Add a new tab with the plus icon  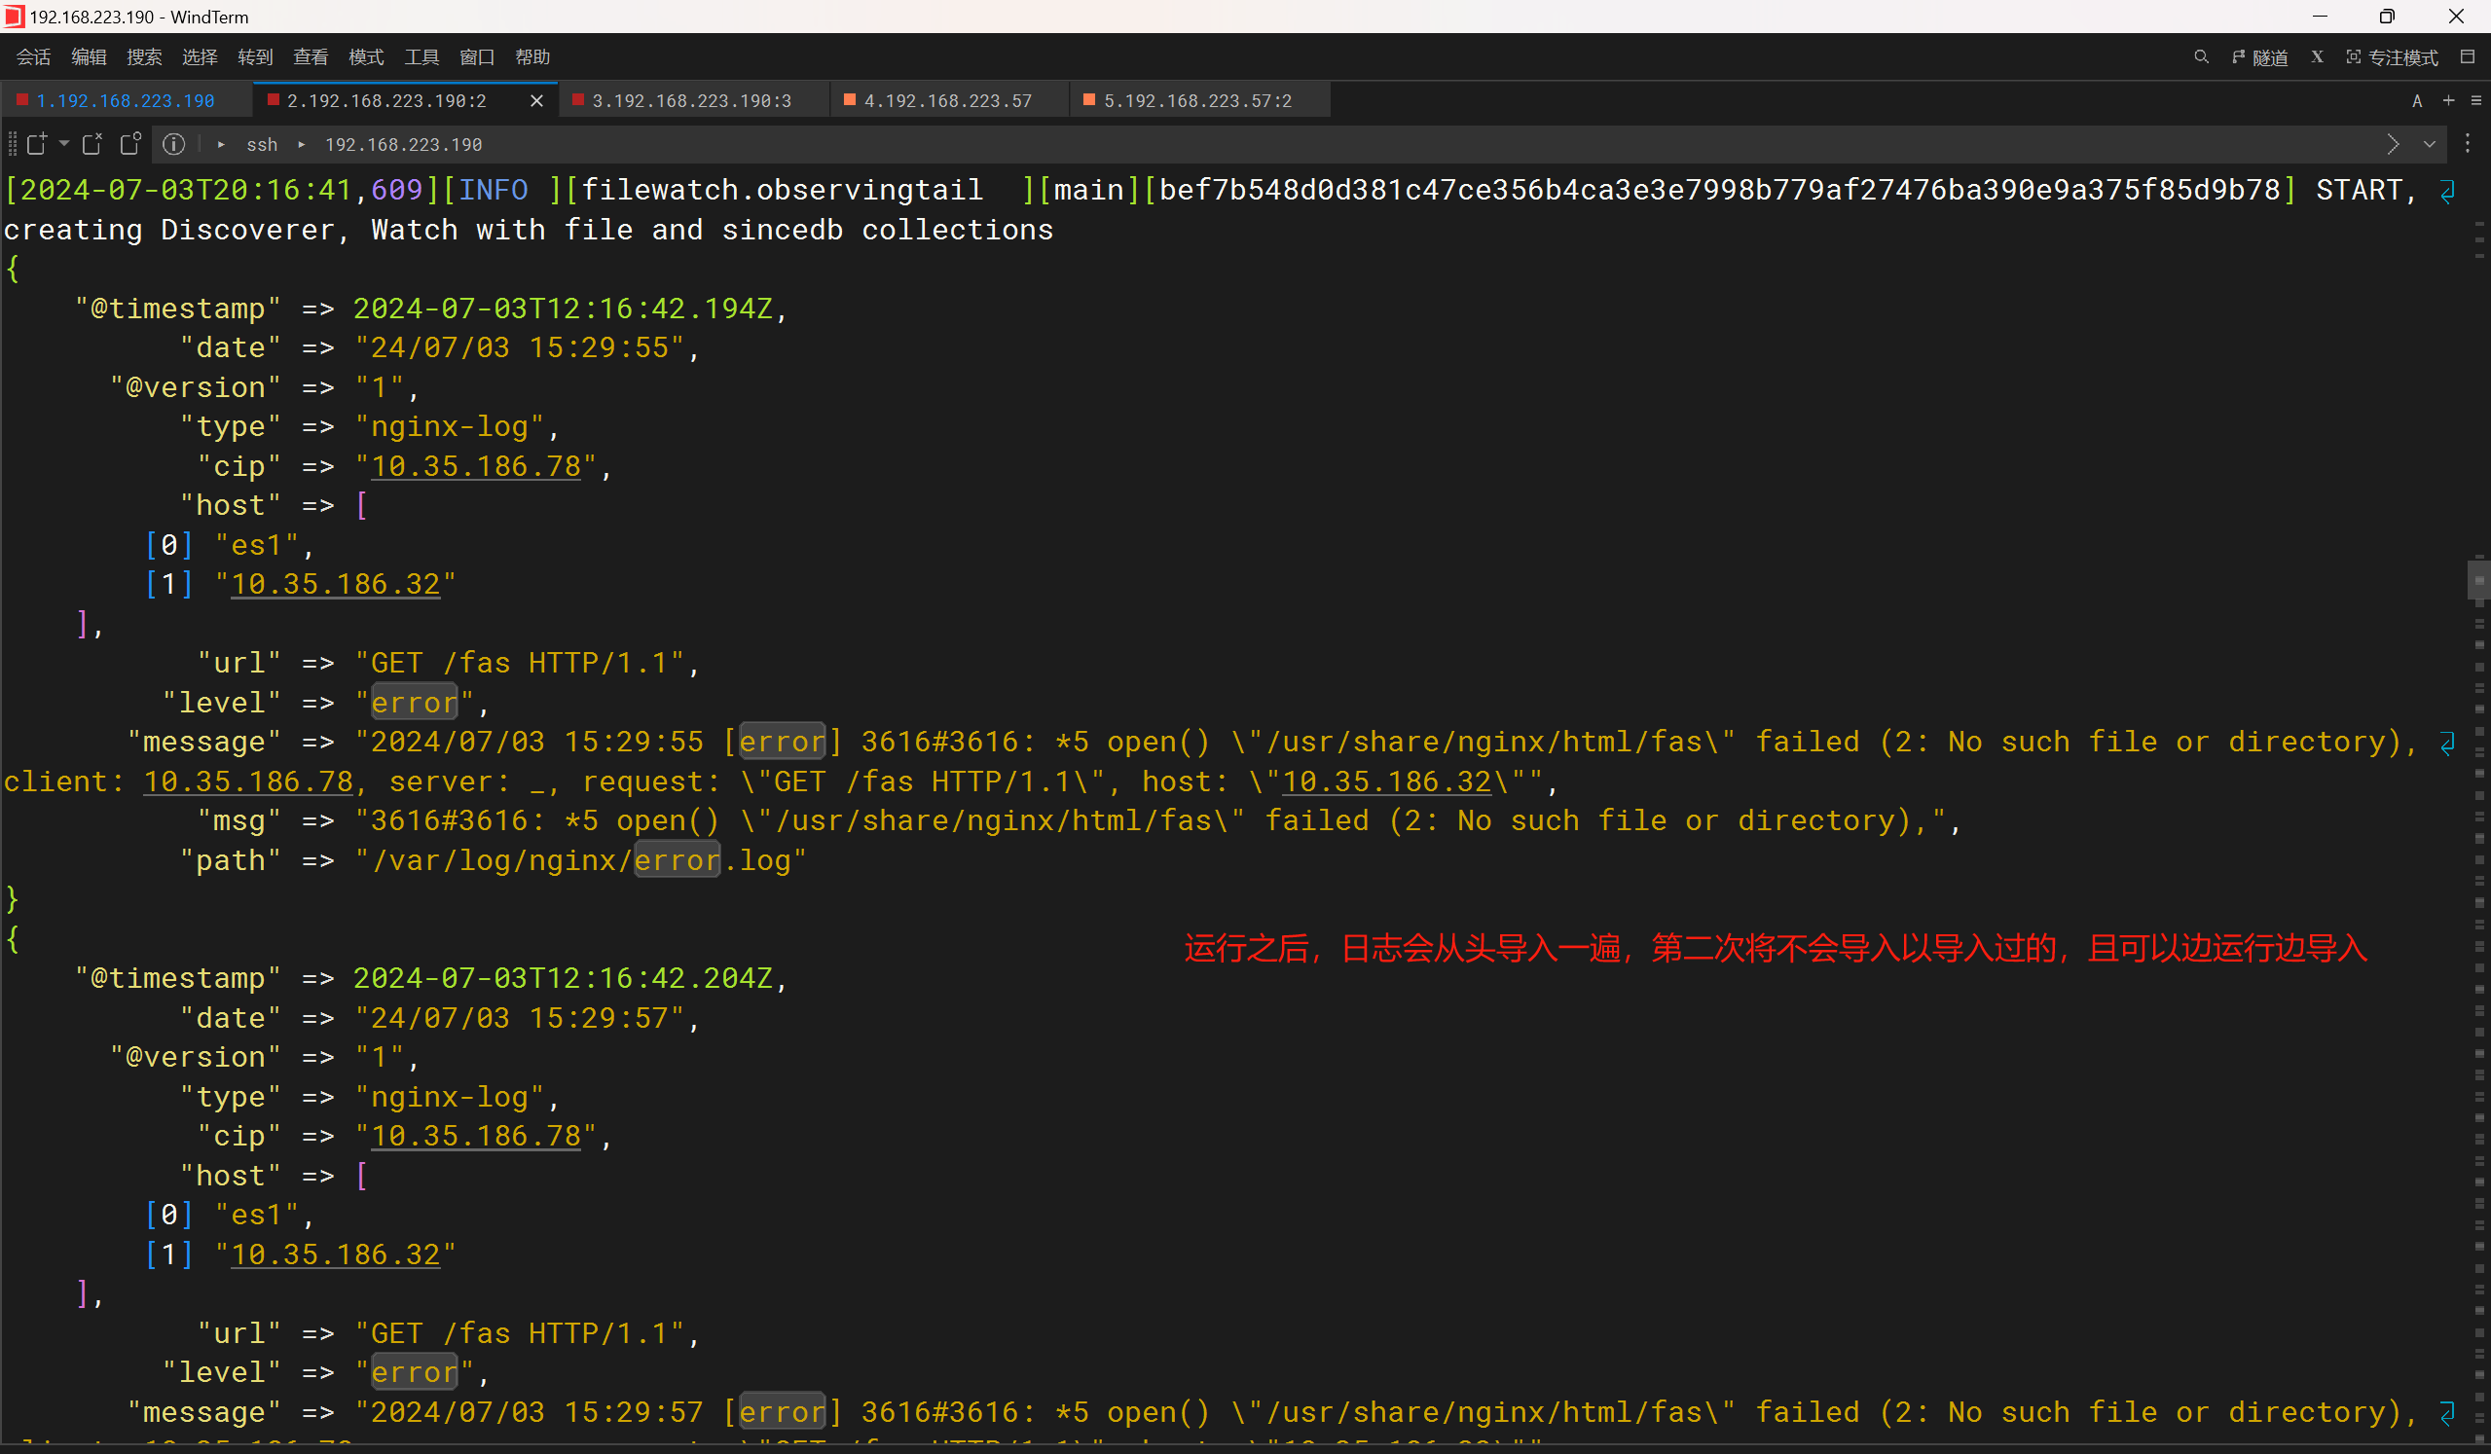pyautogui.click(x=2448, y=101)
